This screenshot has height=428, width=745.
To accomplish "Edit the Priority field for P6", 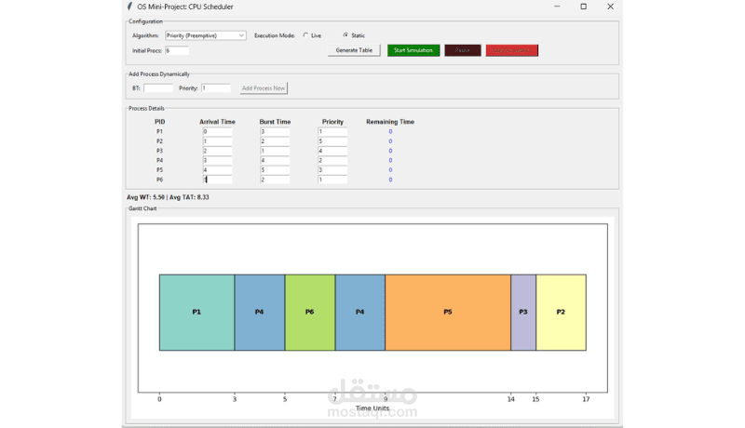I will (x=332, y=180).
